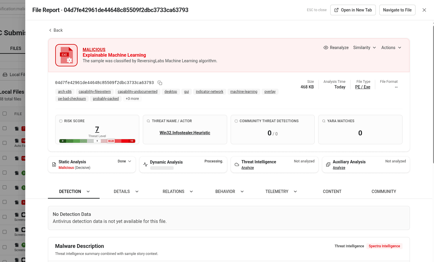Open the TELEMETRY tab

(x=277, y=192)
